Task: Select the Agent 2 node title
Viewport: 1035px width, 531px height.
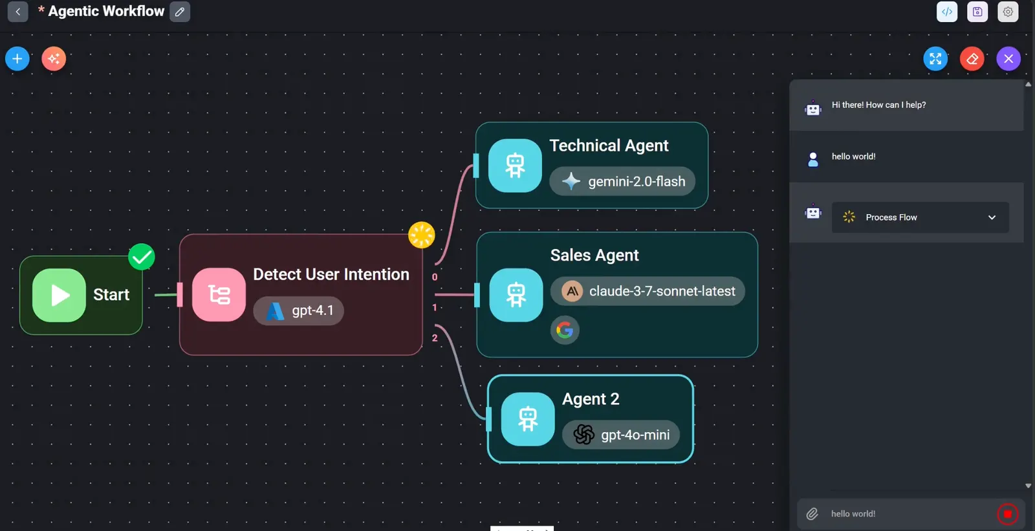Action: (591, 399)
